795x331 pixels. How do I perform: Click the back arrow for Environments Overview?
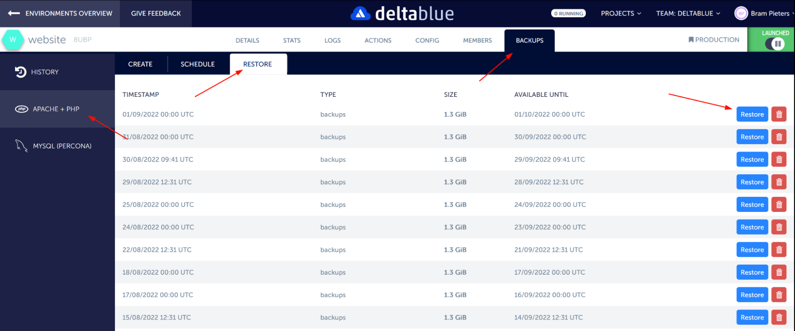click(x=14, y=13)
